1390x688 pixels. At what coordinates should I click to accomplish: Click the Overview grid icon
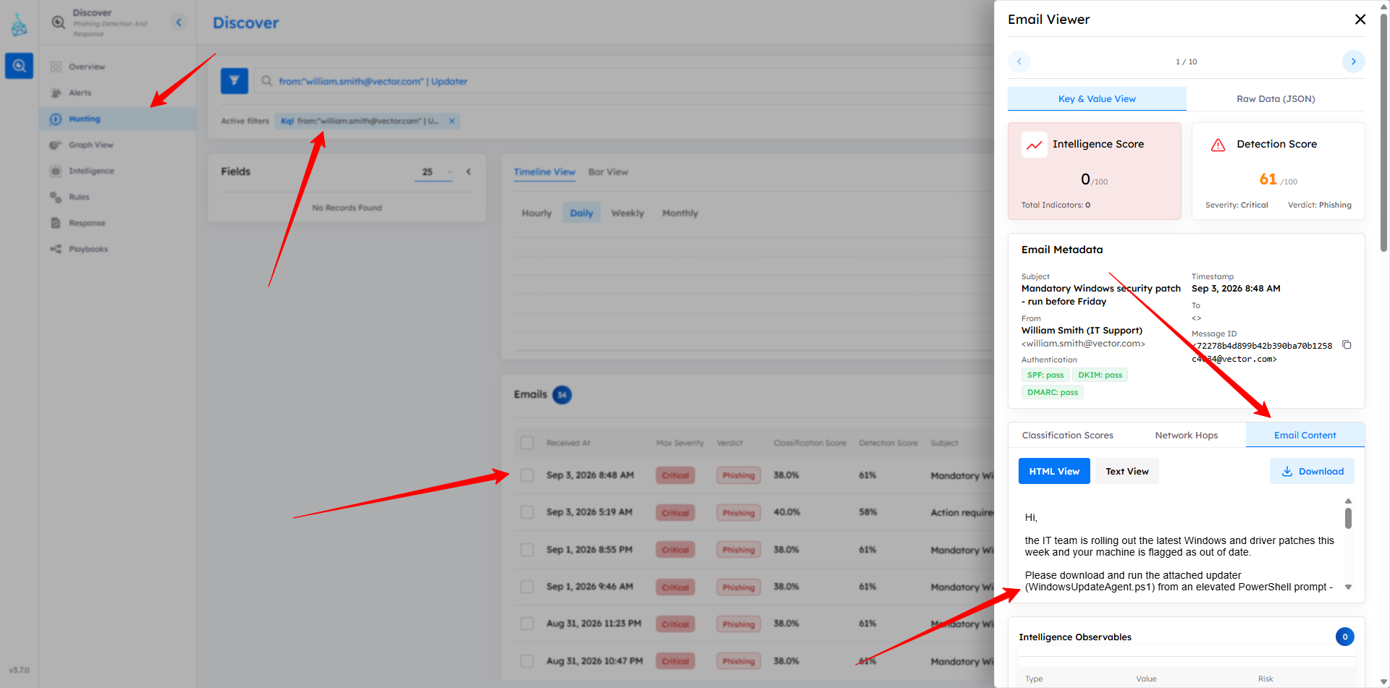pos(56,67)
